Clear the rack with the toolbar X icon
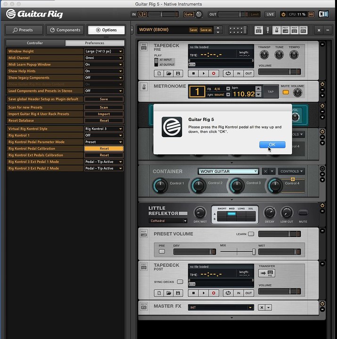Screen dimensions: 337x339 319,30
